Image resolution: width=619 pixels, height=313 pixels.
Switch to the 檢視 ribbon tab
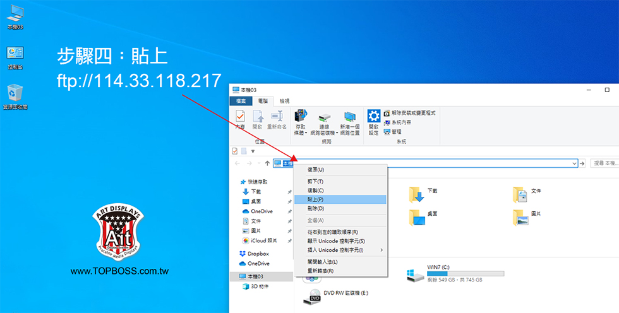pyautogui.click(x=285, y=101)
